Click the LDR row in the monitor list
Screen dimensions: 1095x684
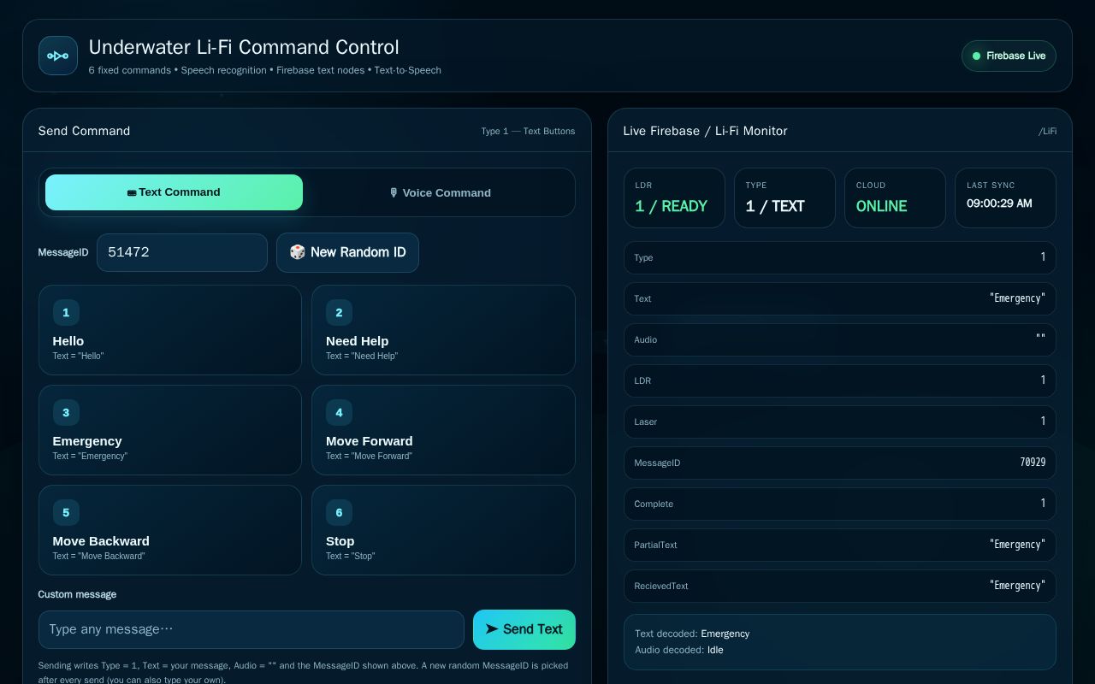point(840,380)
